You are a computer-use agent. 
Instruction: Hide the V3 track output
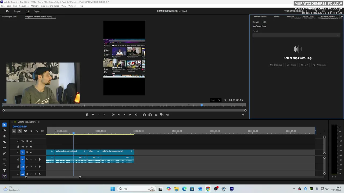[x=31, y=141]
